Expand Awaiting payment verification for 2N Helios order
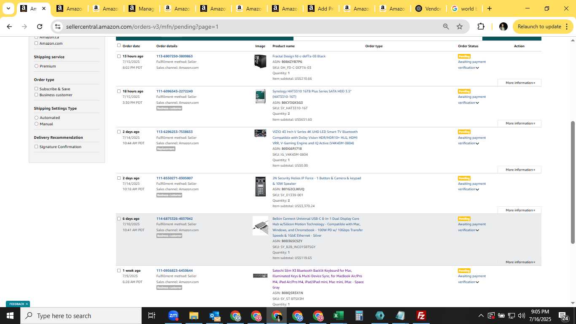576x324 pixels. [x=477, y=189]
